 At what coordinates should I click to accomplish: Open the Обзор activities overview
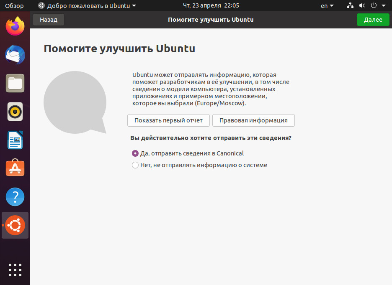click(14, 5)
